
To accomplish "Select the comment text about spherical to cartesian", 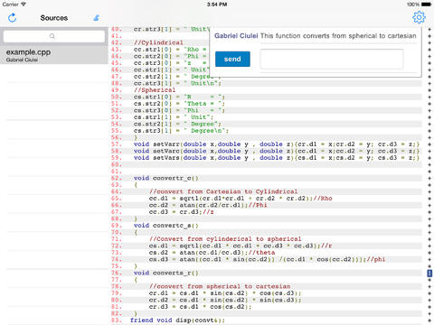I will click(x=338, y=36).
